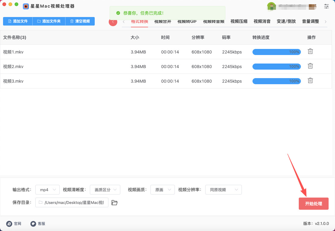The height and width of the screenshot is (231, 335).
Task: Expand the 视频分辨率 dropdown
Action: [223, 190]
